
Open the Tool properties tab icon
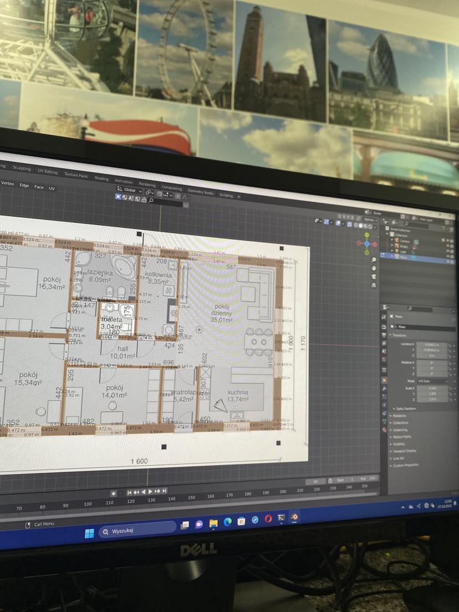point(384,317)
